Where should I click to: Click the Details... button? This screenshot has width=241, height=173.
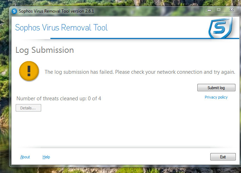tap(28, 108)
